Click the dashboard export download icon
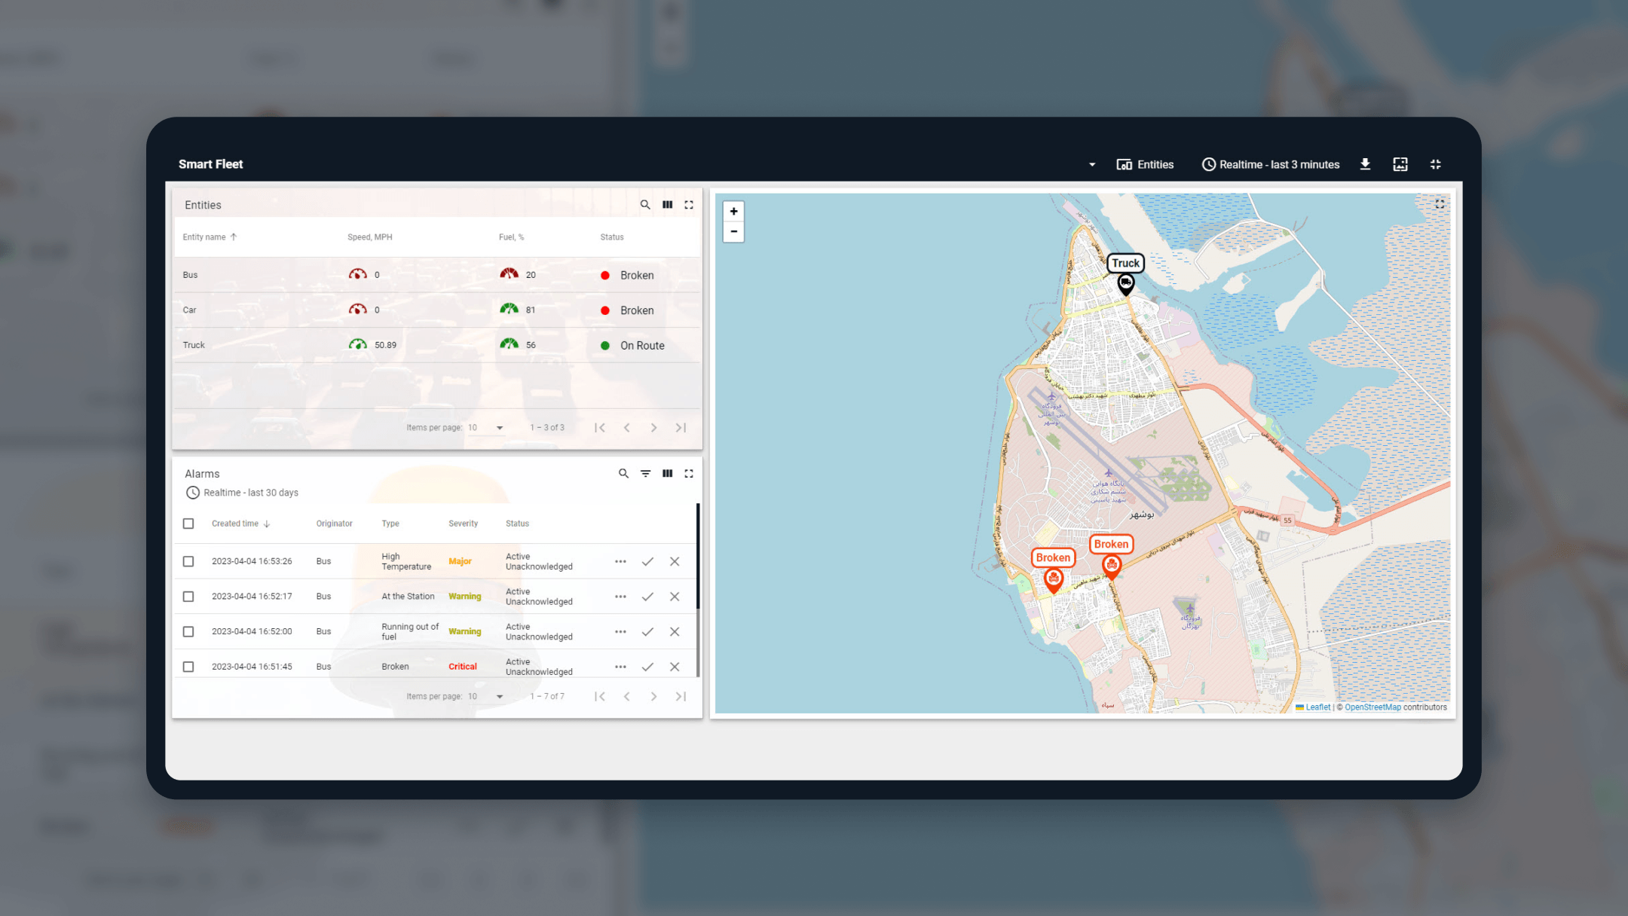This screenshot has height=916, width=1628. click(1365, 164)
